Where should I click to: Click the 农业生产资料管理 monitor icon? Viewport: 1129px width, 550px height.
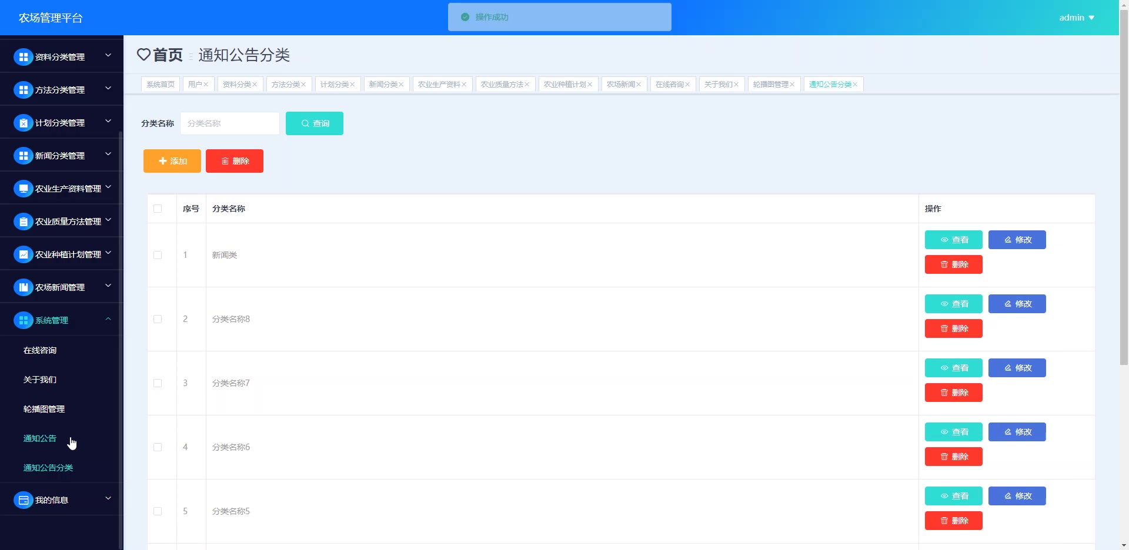23,189
